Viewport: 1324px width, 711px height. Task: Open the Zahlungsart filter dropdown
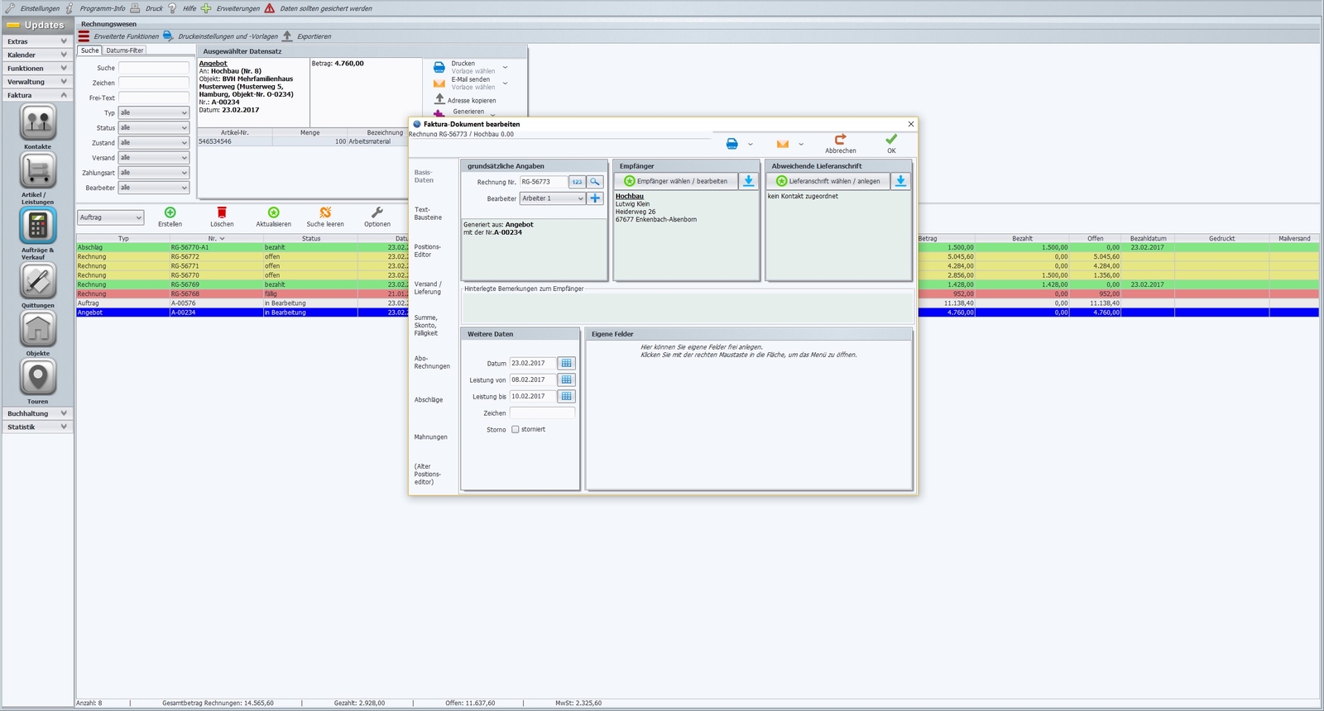click(x=154, y=172)
